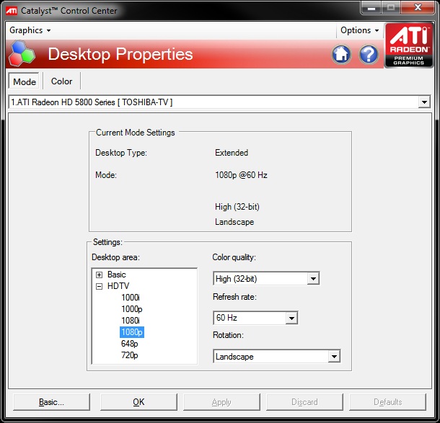Select the 1080p desktop area

tap(132, 332)
